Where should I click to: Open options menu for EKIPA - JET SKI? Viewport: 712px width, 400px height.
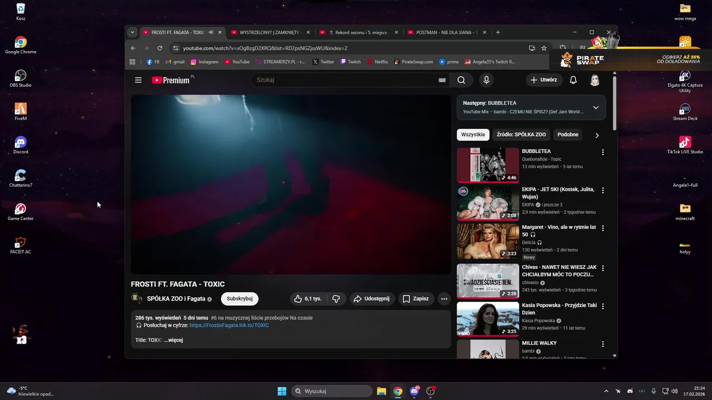click(602, 190)
